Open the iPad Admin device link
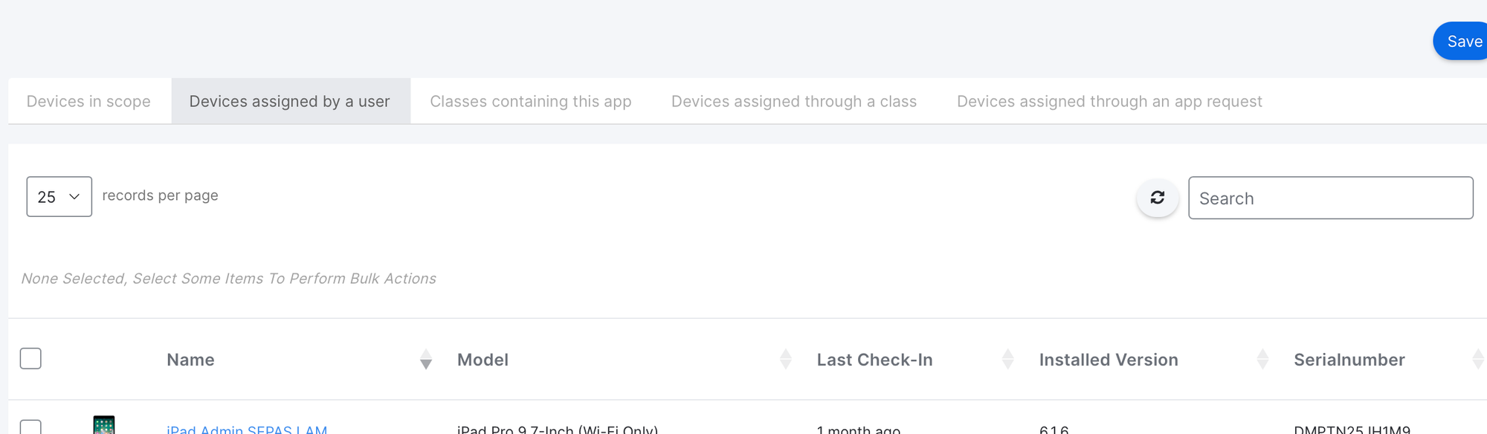Screen dimensions: 1487x434 247,429
